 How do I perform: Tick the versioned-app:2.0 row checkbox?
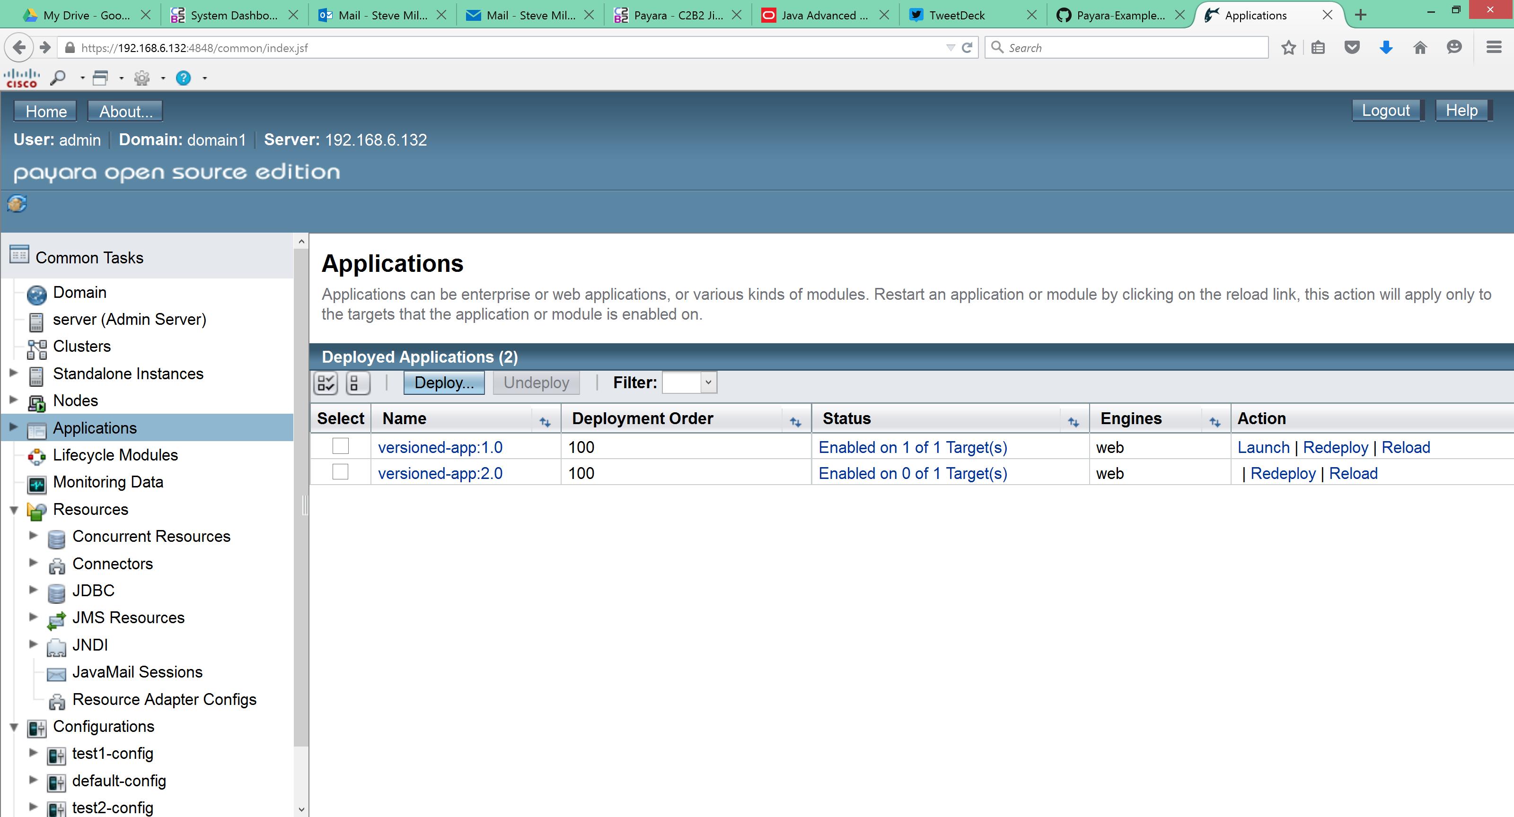tap(340, 472)
